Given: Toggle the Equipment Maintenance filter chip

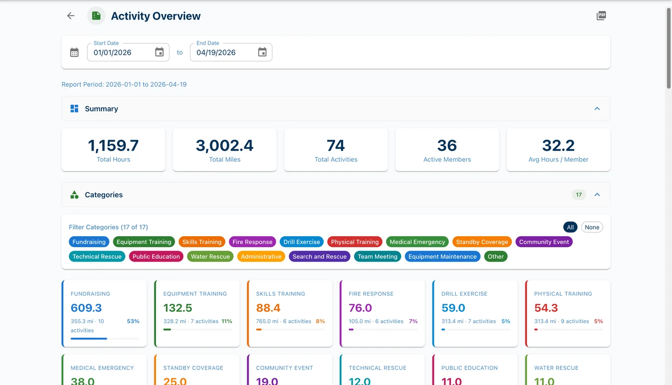Looking at the screenshot, I should (443, 256).
